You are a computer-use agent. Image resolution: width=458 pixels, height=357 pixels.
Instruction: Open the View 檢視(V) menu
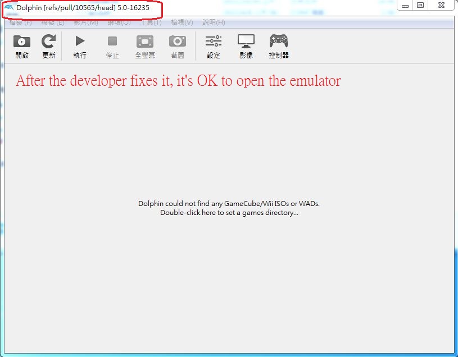click(x=182, y=22)
